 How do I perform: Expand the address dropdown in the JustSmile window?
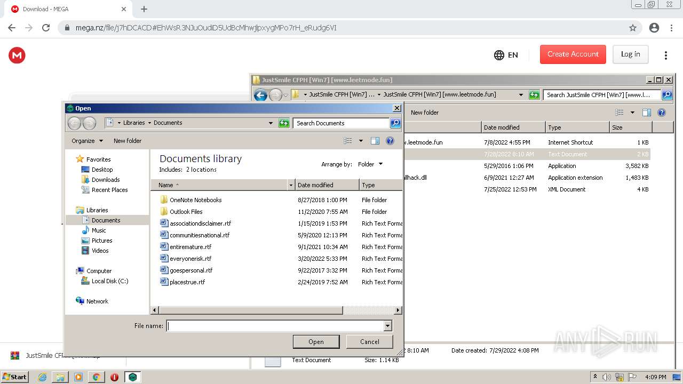tap(521, 95)
